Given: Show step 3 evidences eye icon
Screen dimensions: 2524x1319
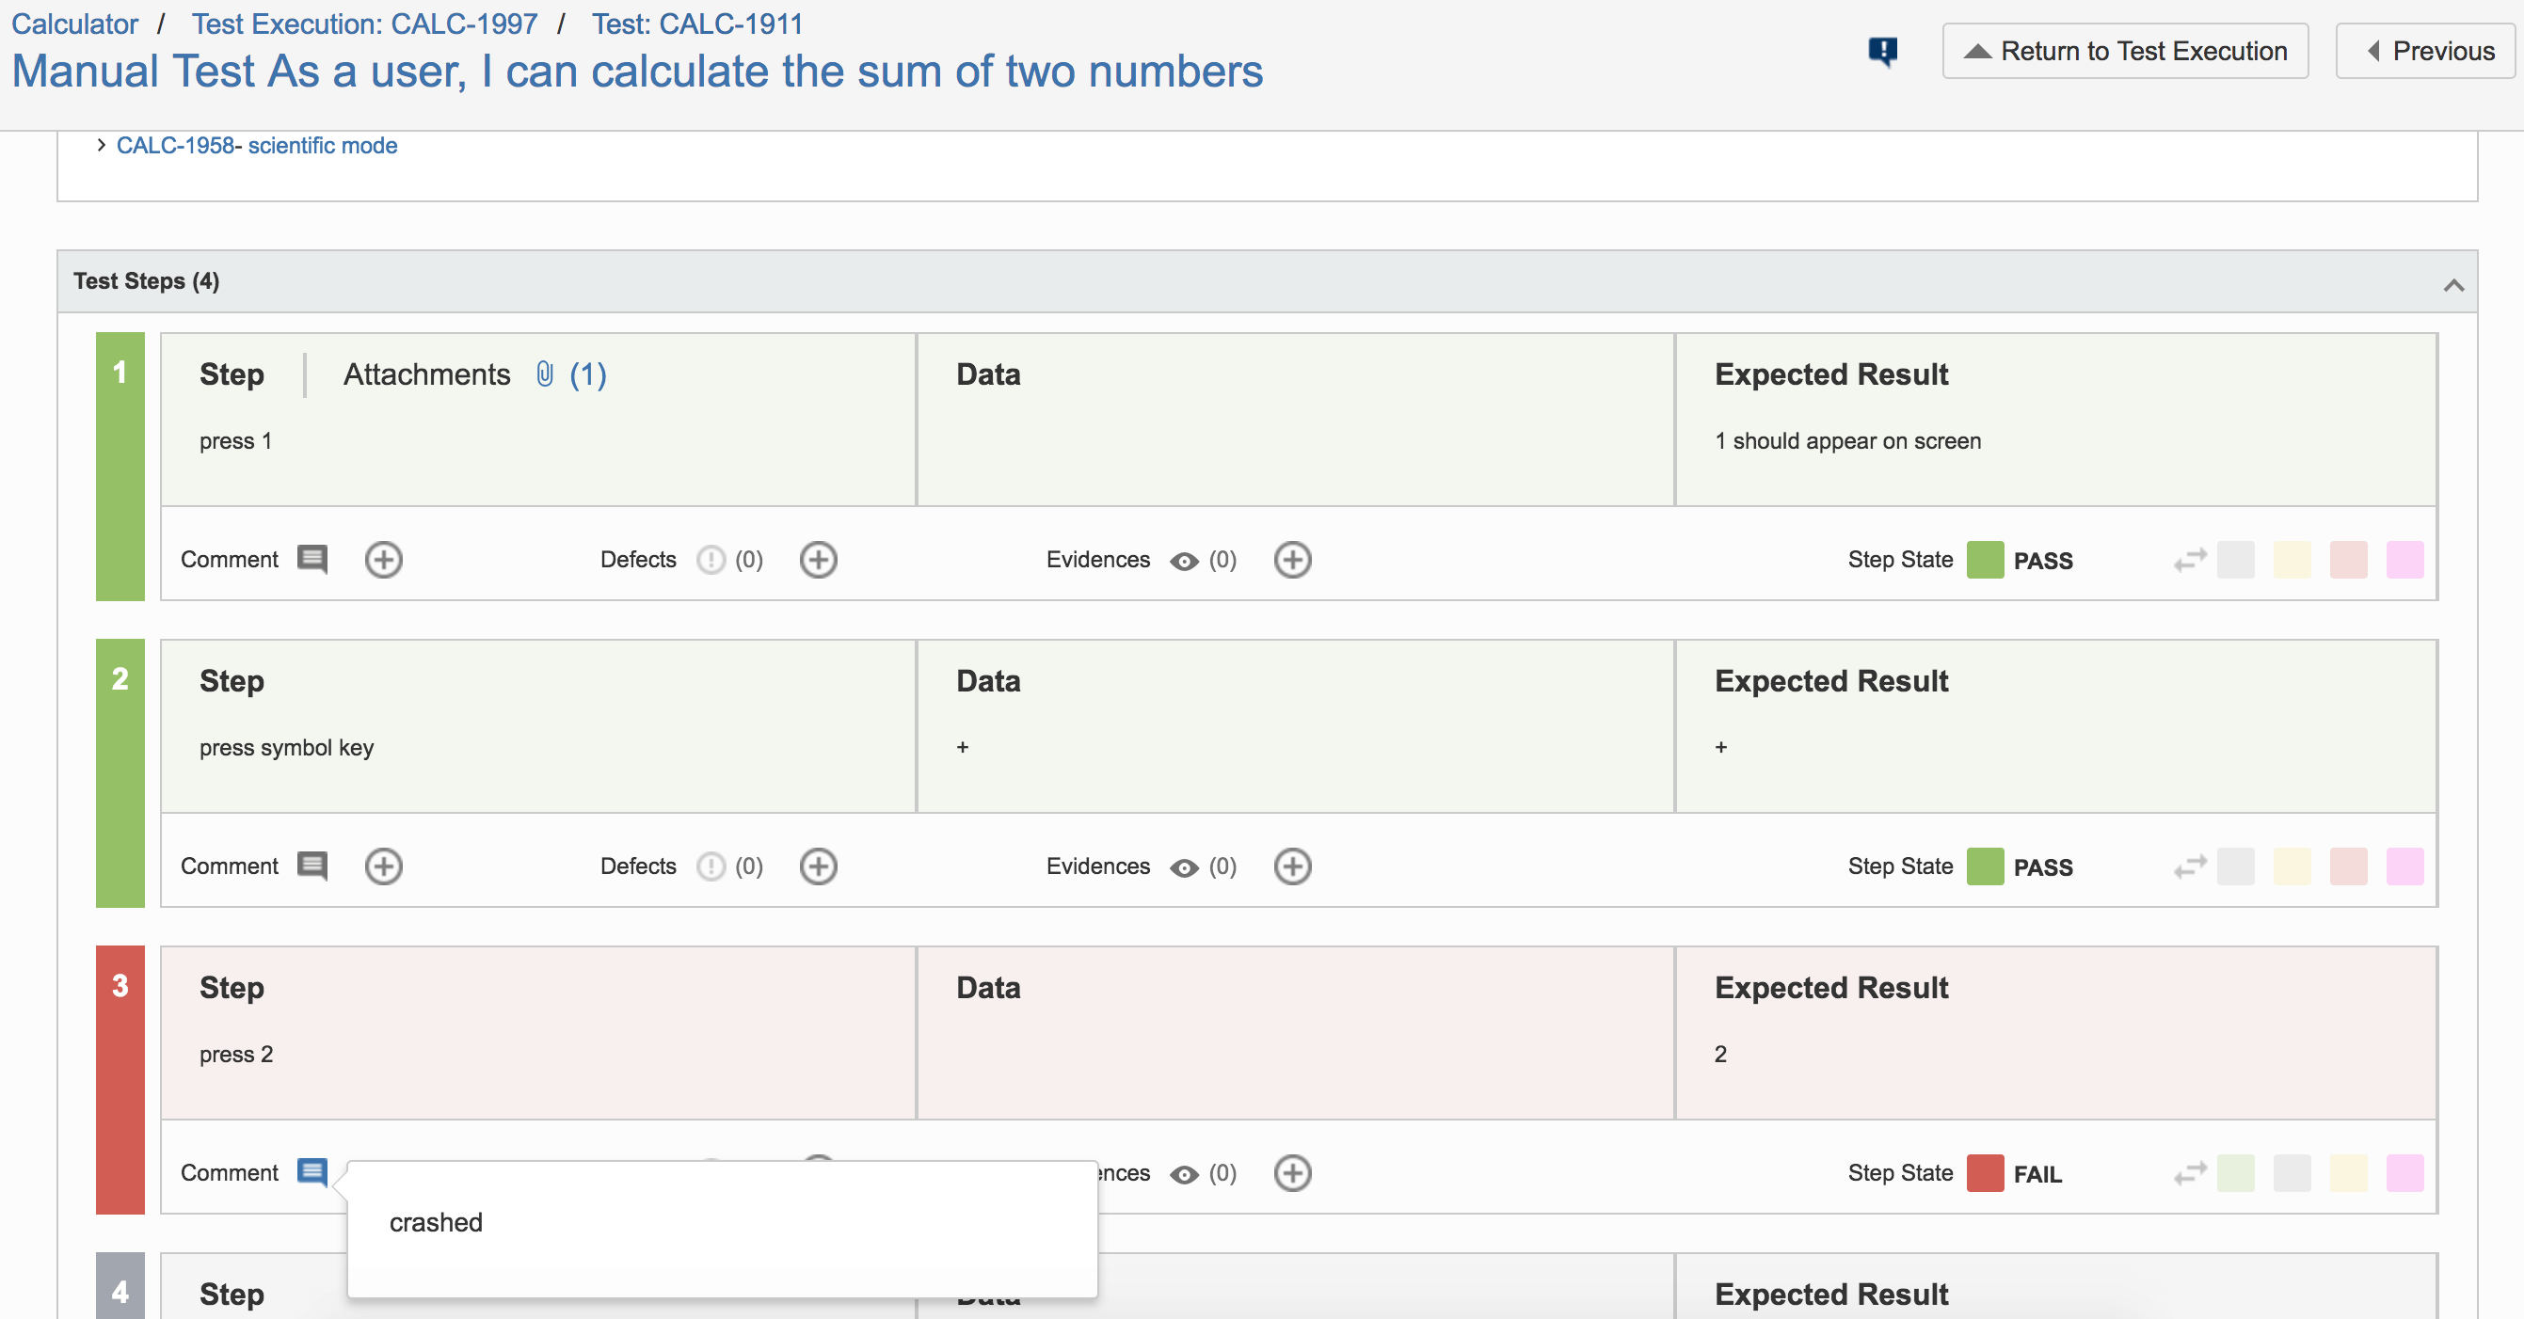Looking at the screenshot, I should [1184, 1174].
